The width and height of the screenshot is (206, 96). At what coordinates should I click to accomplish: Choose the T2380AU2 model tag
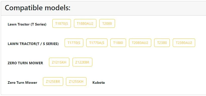point(184,43)
